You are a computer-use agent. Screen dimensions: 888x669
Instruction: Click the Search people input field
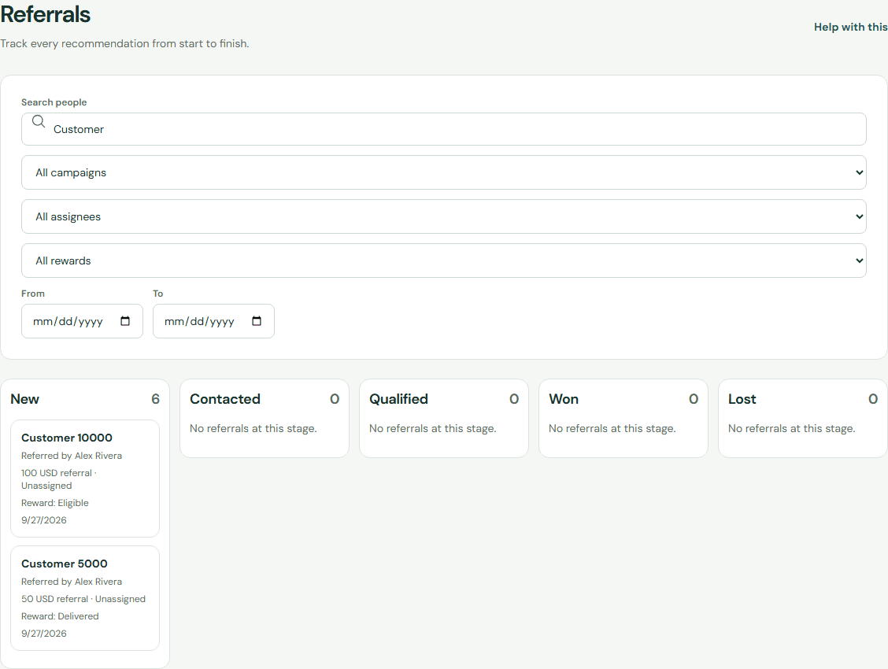point(444,129)
